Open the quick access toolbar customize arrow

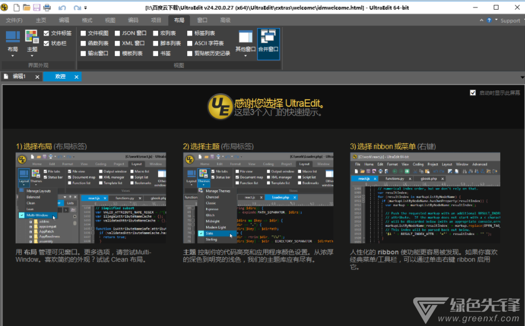click(86, 8)
